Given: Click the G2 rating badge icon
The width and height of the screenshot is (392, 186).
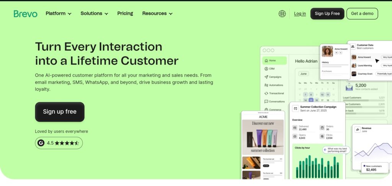Looking at the screenshot, I should click(x=41, y=143).
